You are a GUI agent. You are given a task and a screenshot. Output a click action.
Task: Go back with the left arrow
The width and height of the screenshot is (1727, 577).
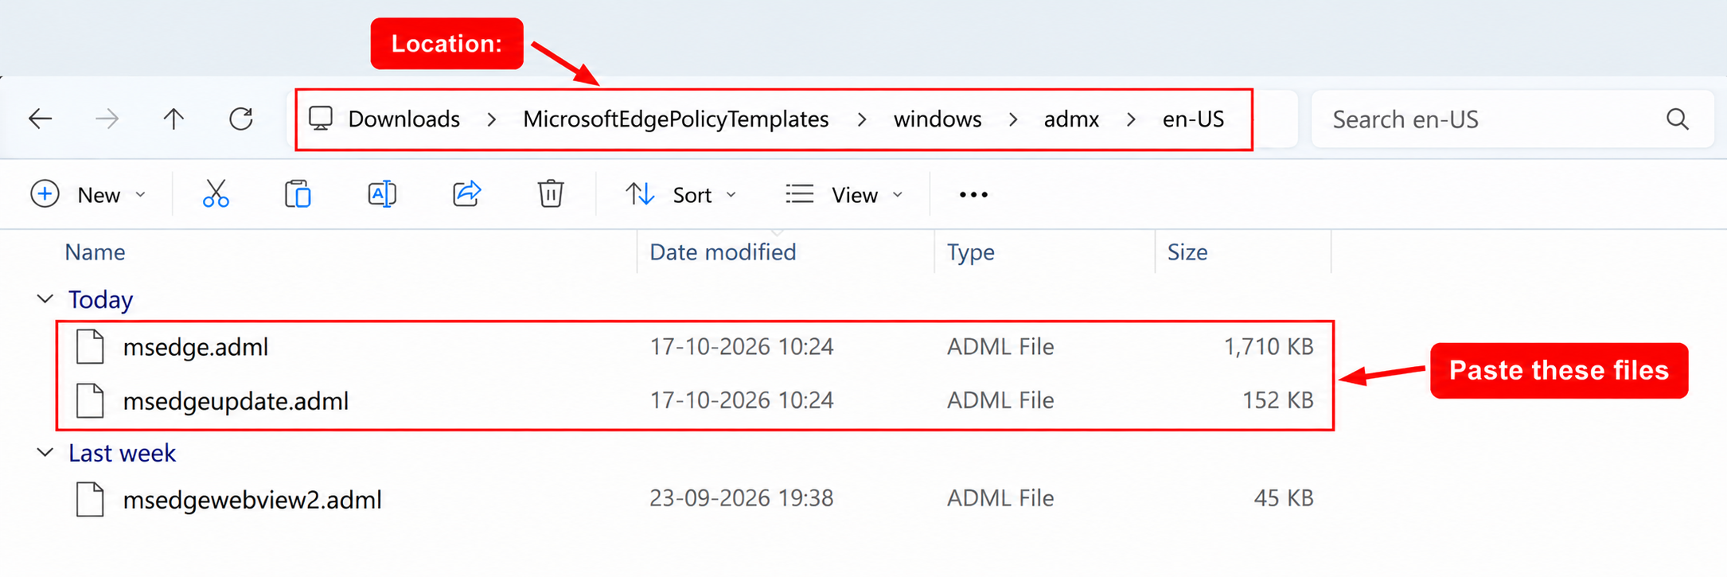tap(40, 119)
